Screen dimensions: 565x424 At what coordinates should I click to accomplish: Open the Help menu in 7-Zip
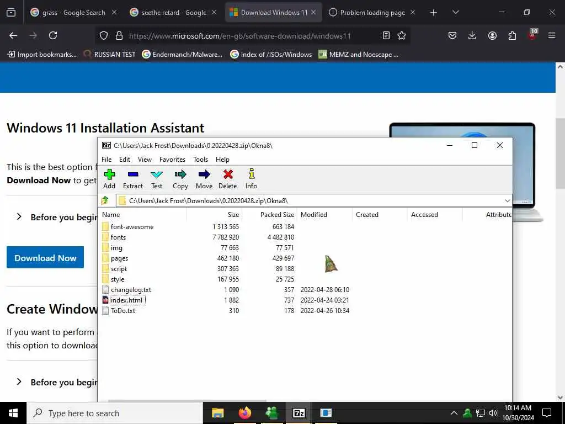tap(222, 160)
